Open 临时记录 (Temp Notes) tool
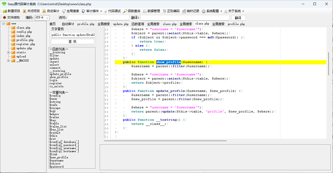 [x=191, y=11]
